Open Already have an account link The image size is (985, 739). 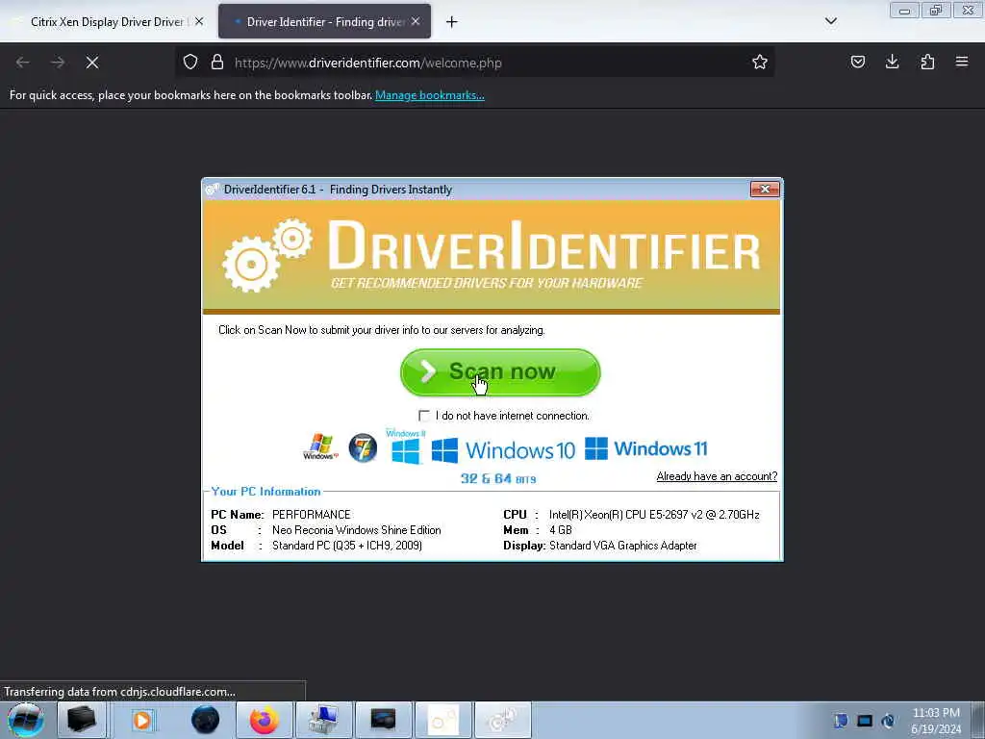tap(717, 476)
